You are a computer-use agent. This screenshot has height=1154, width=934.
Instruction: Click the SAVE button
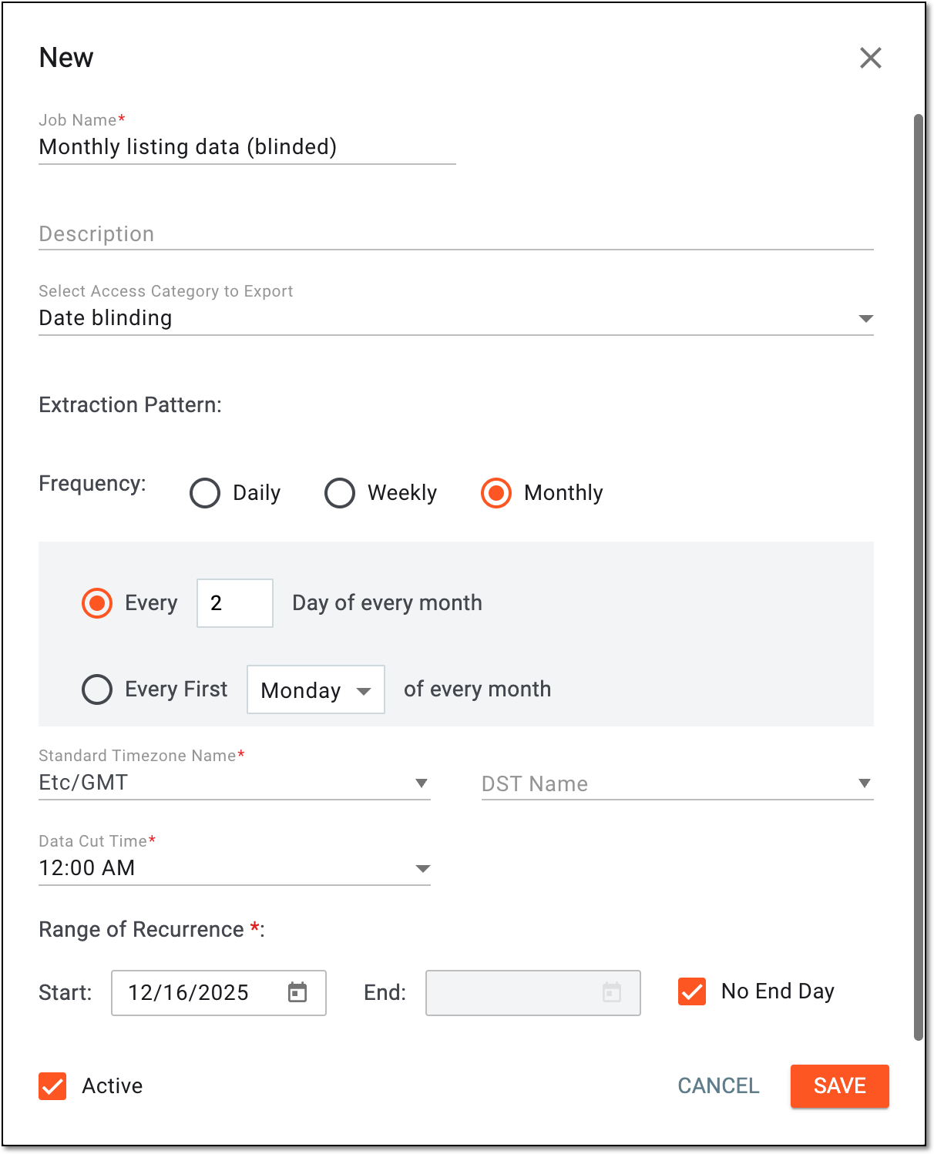pyautogui.click(x=840, y=1086)
